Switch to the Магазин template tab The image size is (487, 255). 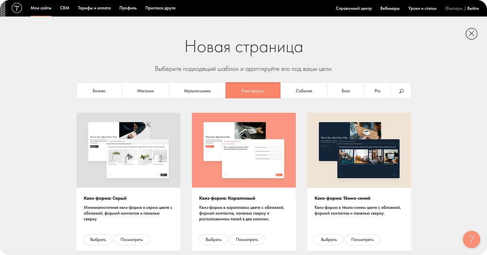[x=145, y=91]
